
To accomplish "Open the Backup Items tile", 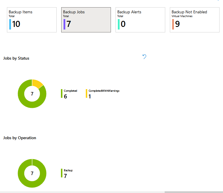I will 32,20.
